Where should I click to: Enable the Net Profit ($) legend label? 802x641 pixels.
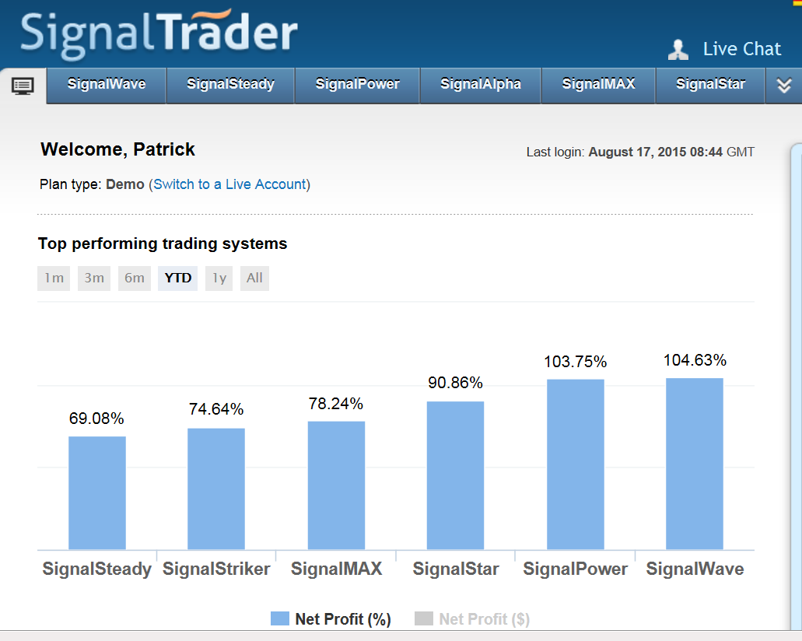pos(485,619)
